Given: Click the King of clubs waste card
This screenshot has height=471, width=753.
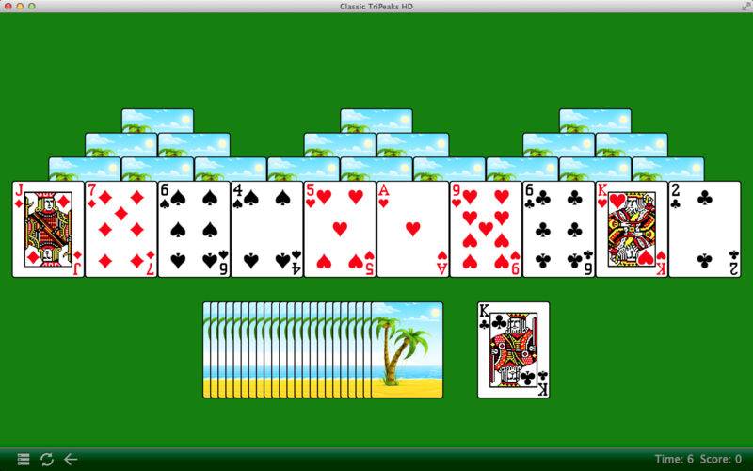Looking at the screenshot, I should [513, 349].
